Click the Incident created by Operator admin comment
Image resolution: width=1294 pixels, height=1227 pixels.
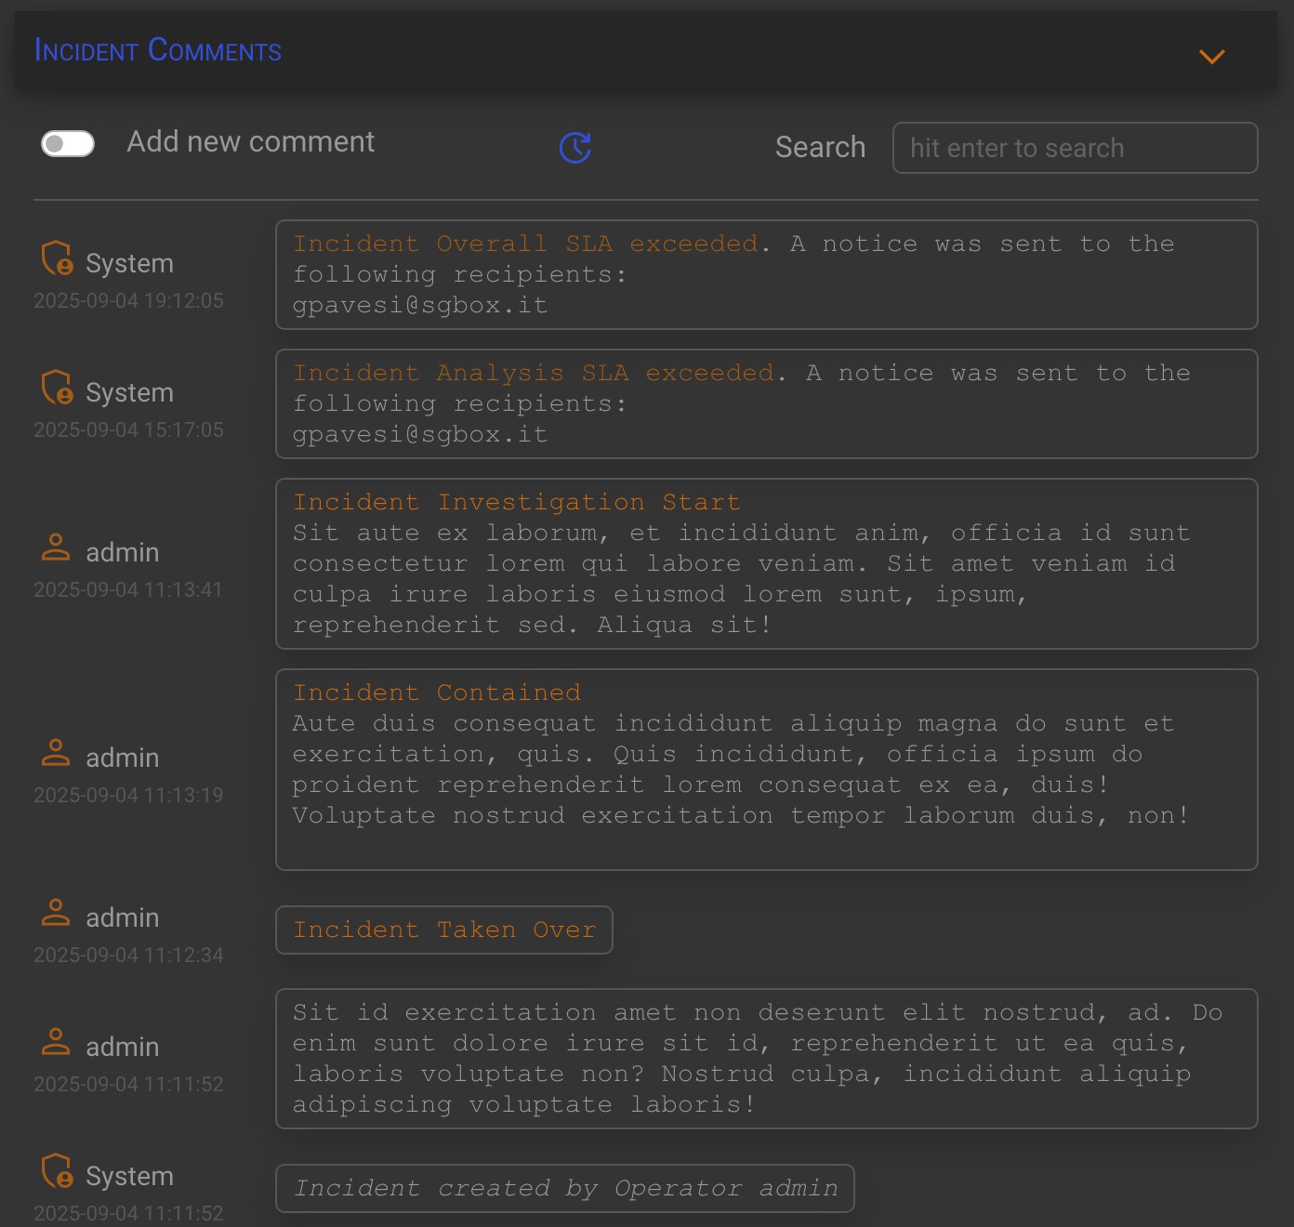[564, 1188]
